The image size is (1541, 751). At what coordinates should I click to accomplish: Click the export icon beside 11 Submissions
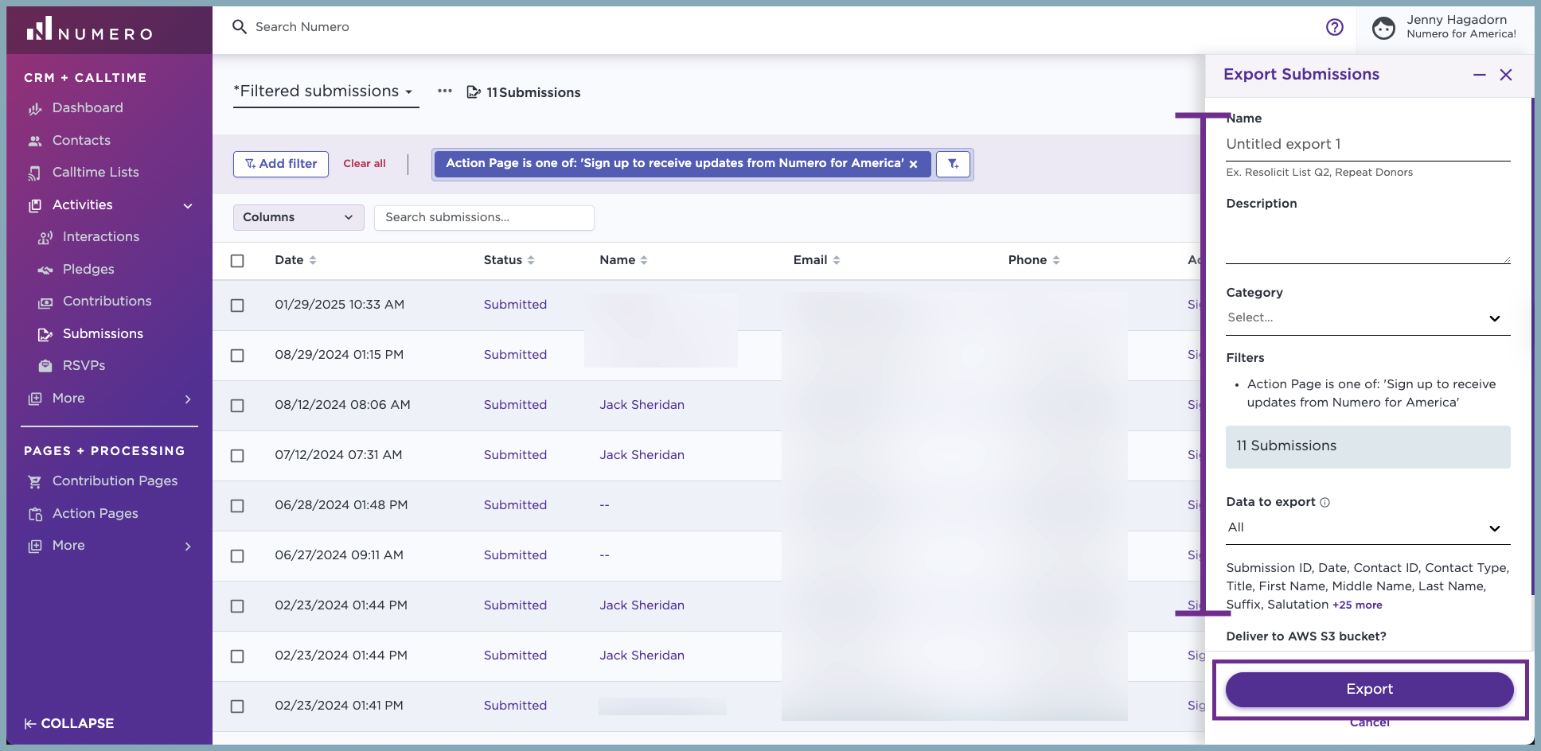[474, 92]
